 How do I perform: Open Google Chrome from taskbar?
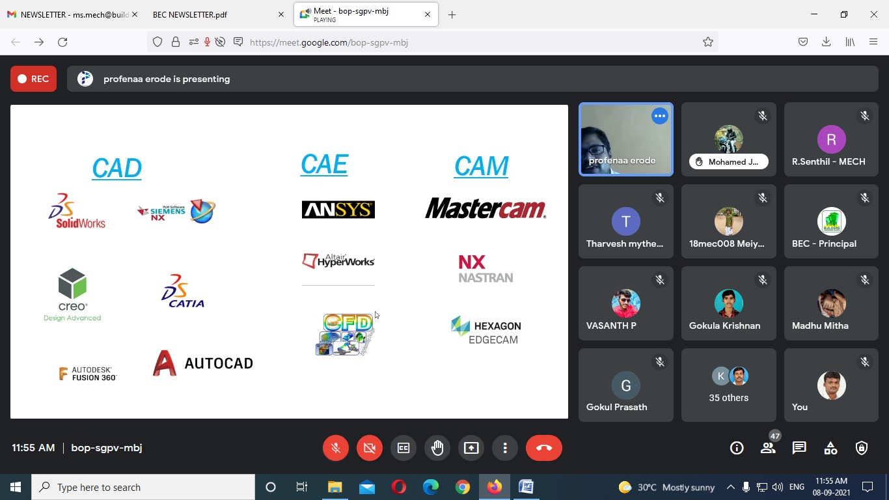point(463,487)
